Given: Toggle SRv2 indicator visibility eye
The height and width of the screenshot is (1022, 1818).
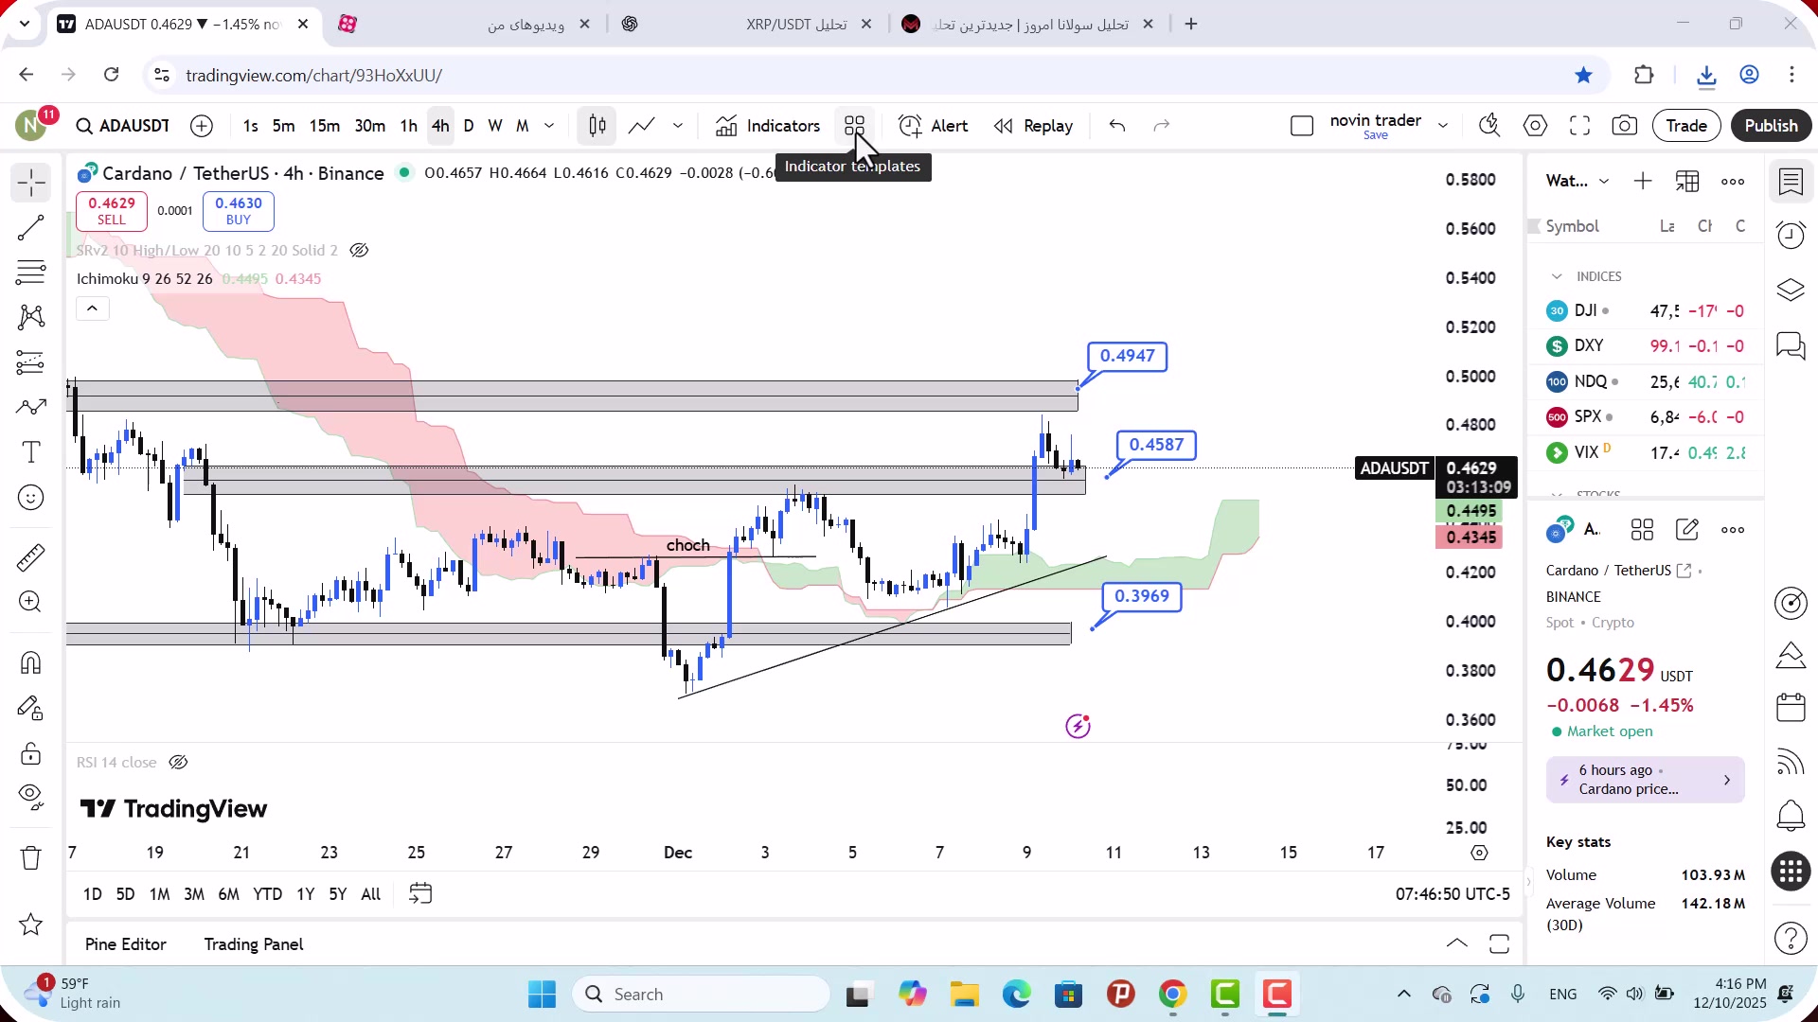Looking at the screenshot, I should click(359, 251).
